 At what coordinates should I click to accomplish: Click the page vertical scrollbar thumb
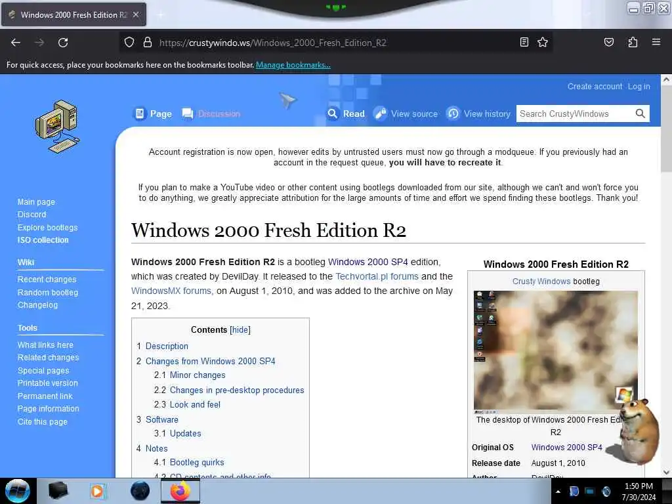pos(666,129)
